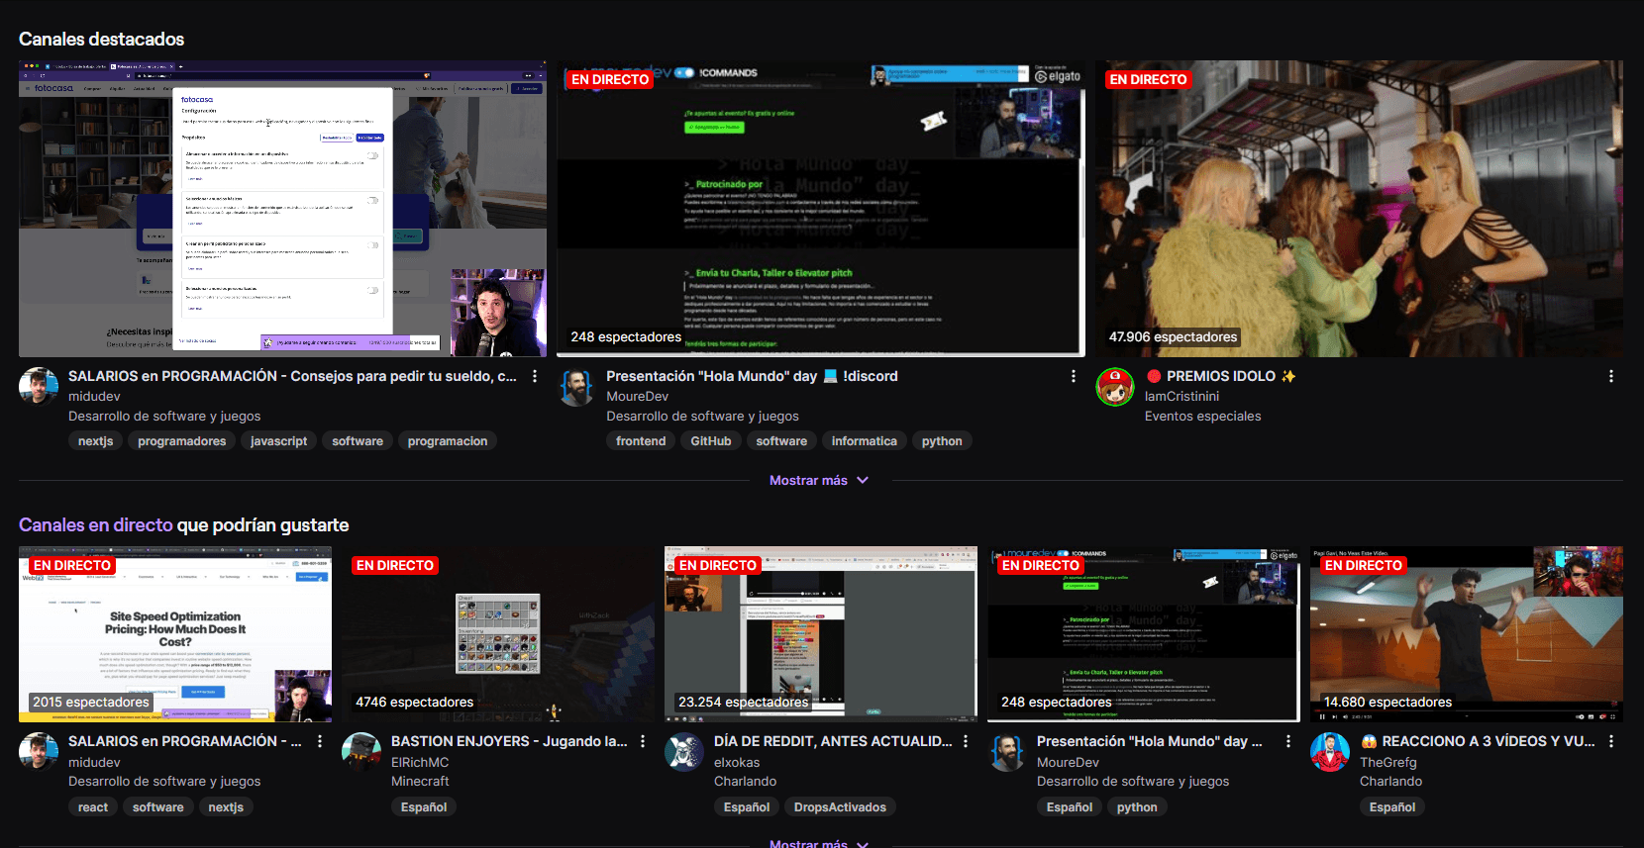The image size is (1644, 848).
Task: Click ElRichMC channel avatar
Action: (361, 752)
